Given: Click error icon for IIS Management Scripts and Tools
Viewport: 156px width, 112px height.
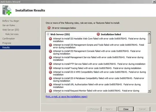Looking at the screenshot, I should 51,45.
